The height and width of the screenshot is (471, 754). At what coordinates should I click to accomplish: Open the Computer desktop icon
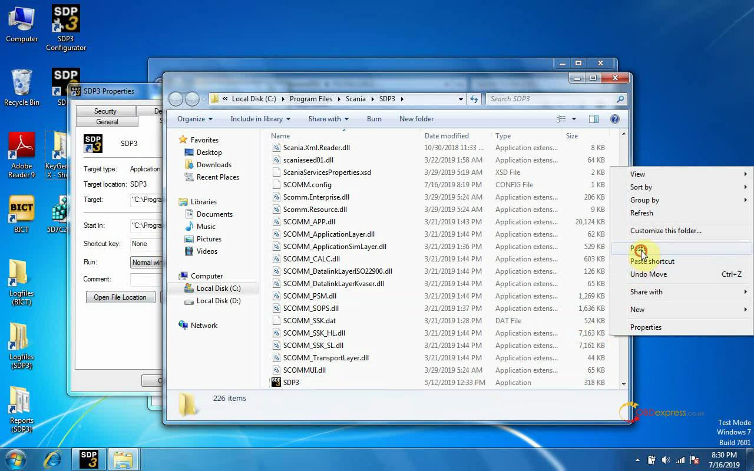[x=22, y=24]
